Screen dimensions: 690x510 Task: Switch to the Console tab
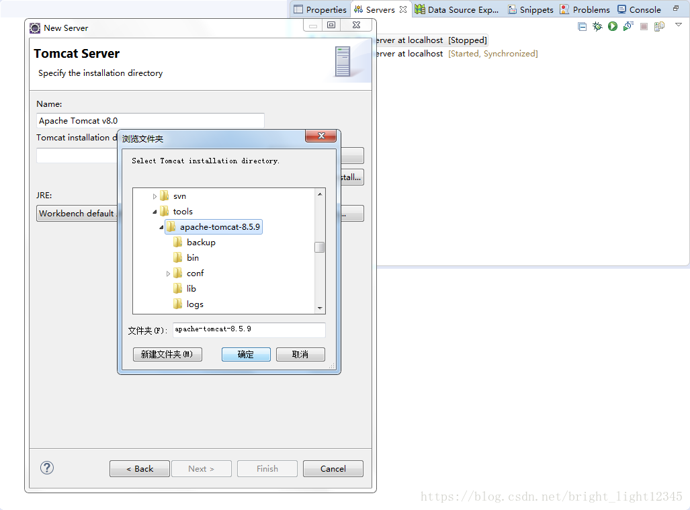(640, 9)
